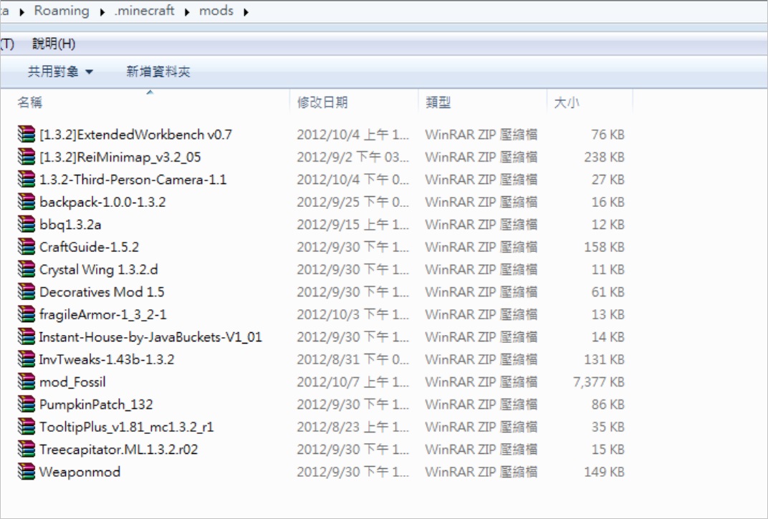Select file name Treecapitator.ML.1.3.2.r02

coord(118,450)
